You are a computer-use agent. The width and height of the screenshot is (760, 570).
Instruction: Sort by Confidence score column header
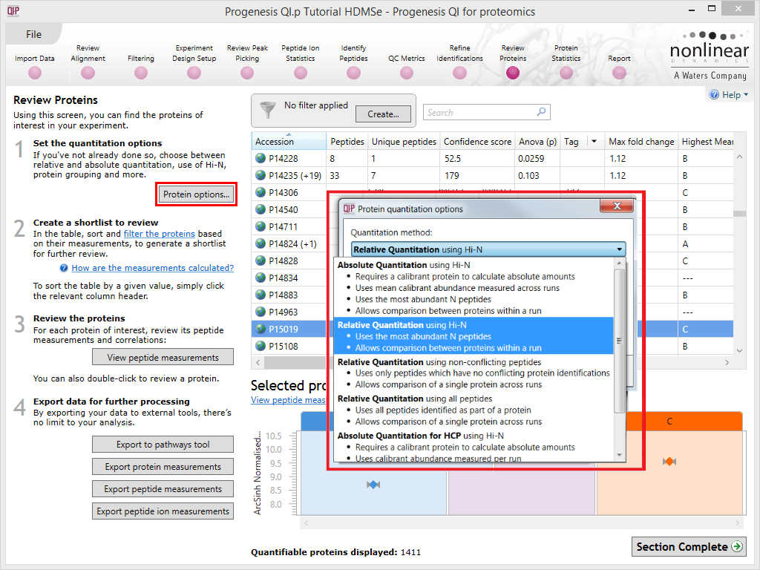point(477,142)
